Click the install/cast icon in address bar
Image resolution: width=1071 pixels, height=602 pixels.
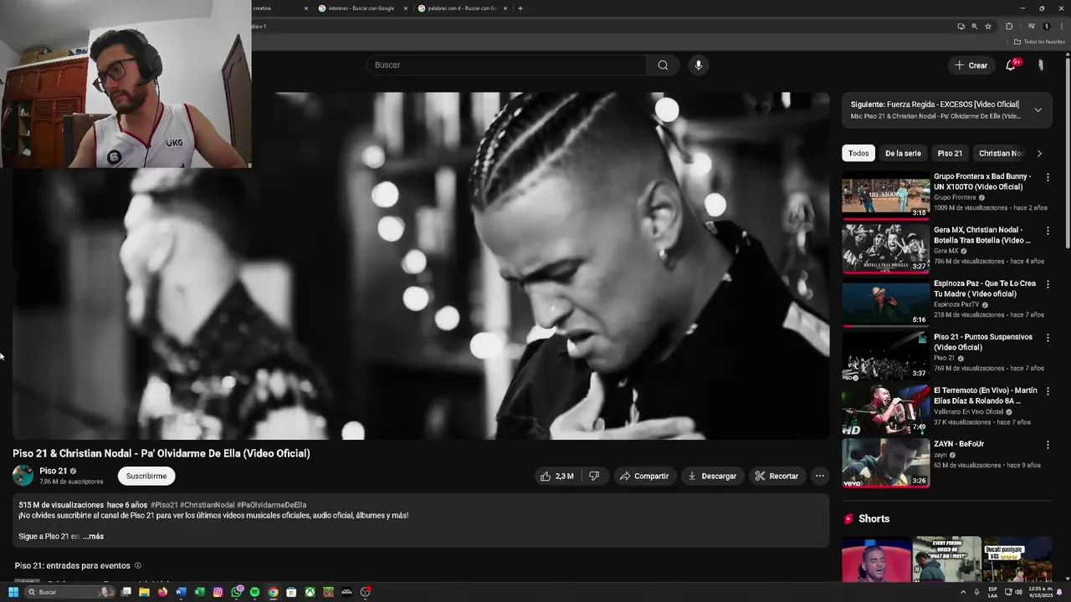961,26
